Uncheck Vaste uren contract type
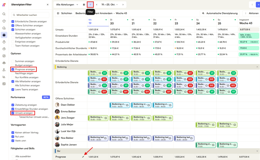The height and width of the screenshot is (160, 260). click(x=13, y=141)
